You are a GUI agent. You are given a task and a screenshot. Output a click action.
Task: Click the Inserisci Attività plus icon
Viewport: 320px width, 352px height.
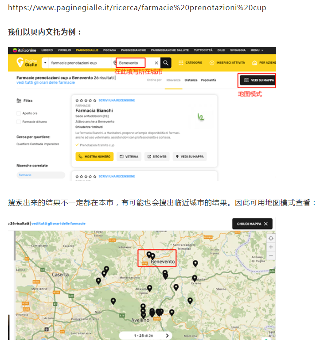coord(212,63)
